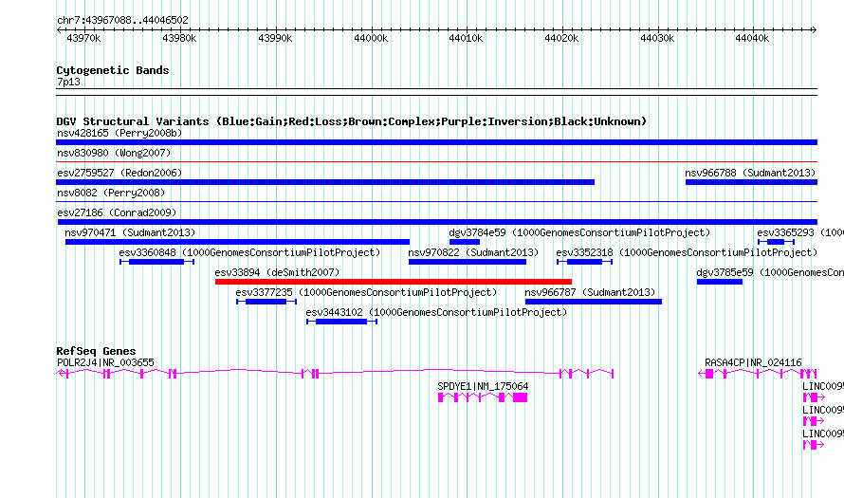Image resolution: width=844 pixels, height=498 pixels.
Task: Click the 43990k ruler tick label
Action: pos(275,38)
